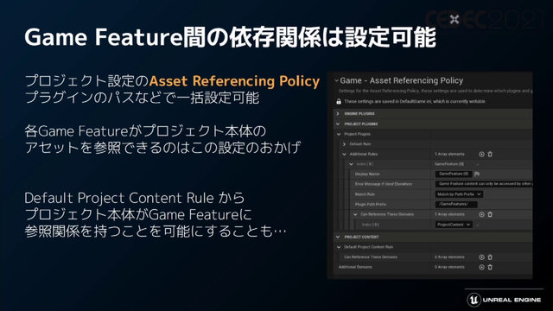Click '1 Array elements' on Additional Rules row
Screen dimensions: 553x311
(449, 154)
